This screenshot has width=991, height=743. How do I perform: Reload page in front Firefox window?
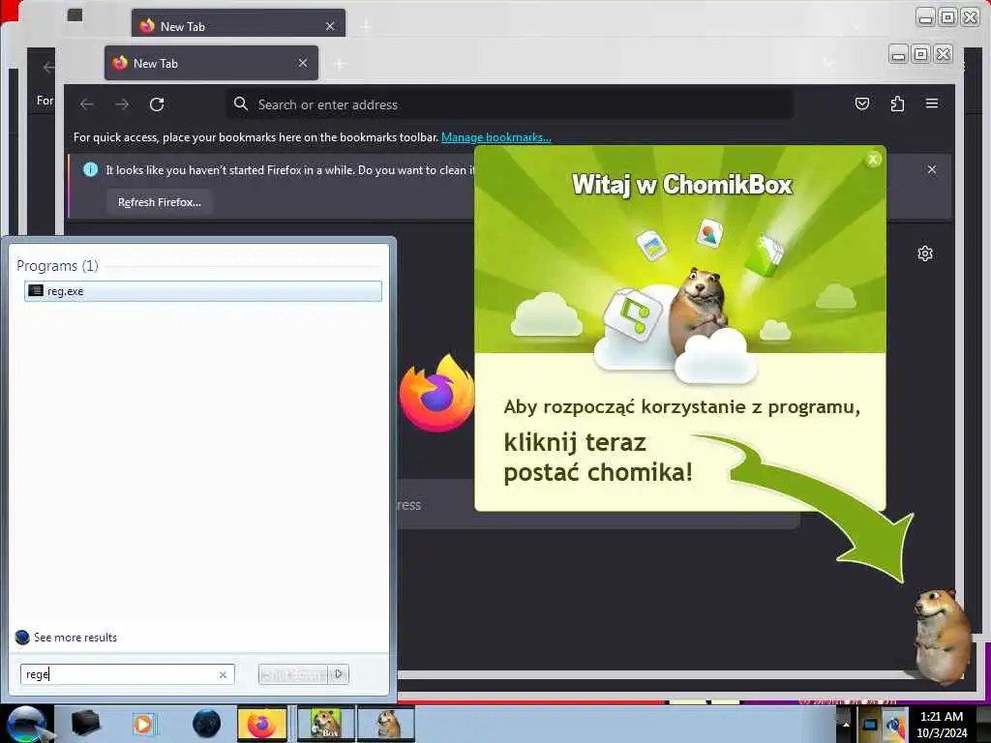click(x=157, y=104)
